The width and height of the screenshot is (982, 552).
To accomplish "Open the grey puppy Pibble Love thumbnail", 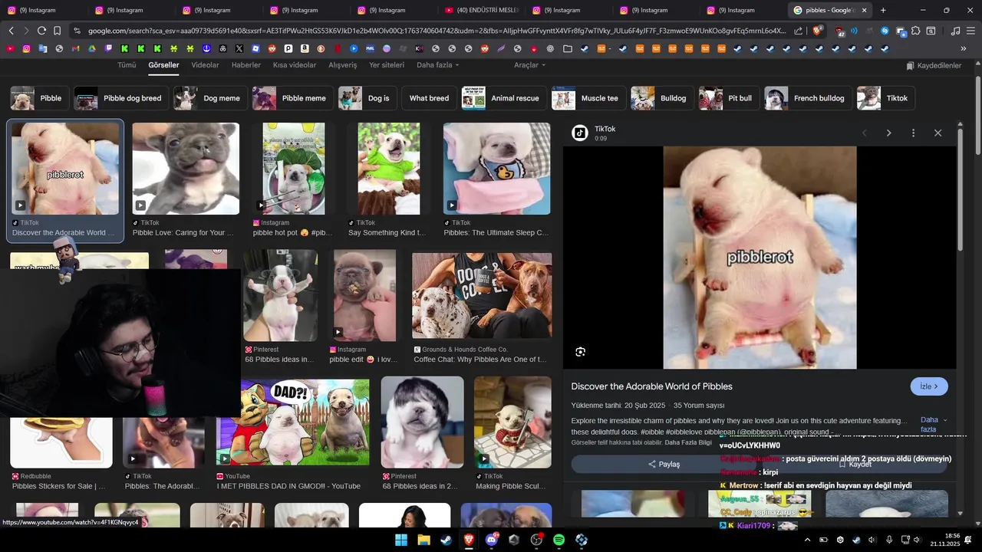I will [x=186, y=169].
